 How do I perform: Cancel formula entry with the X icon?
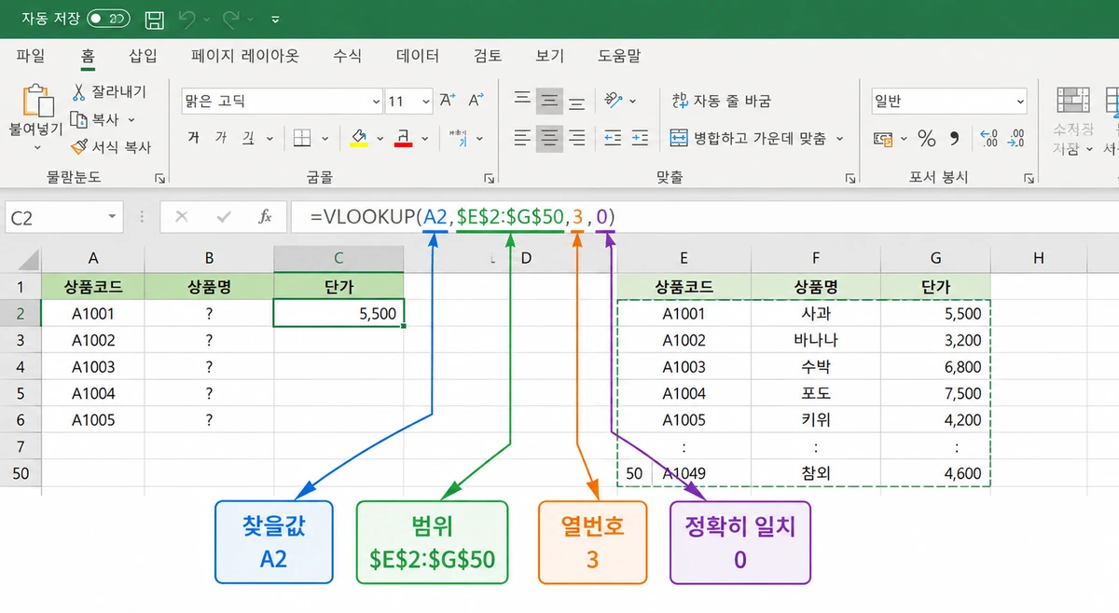click(x=181, y=217)
